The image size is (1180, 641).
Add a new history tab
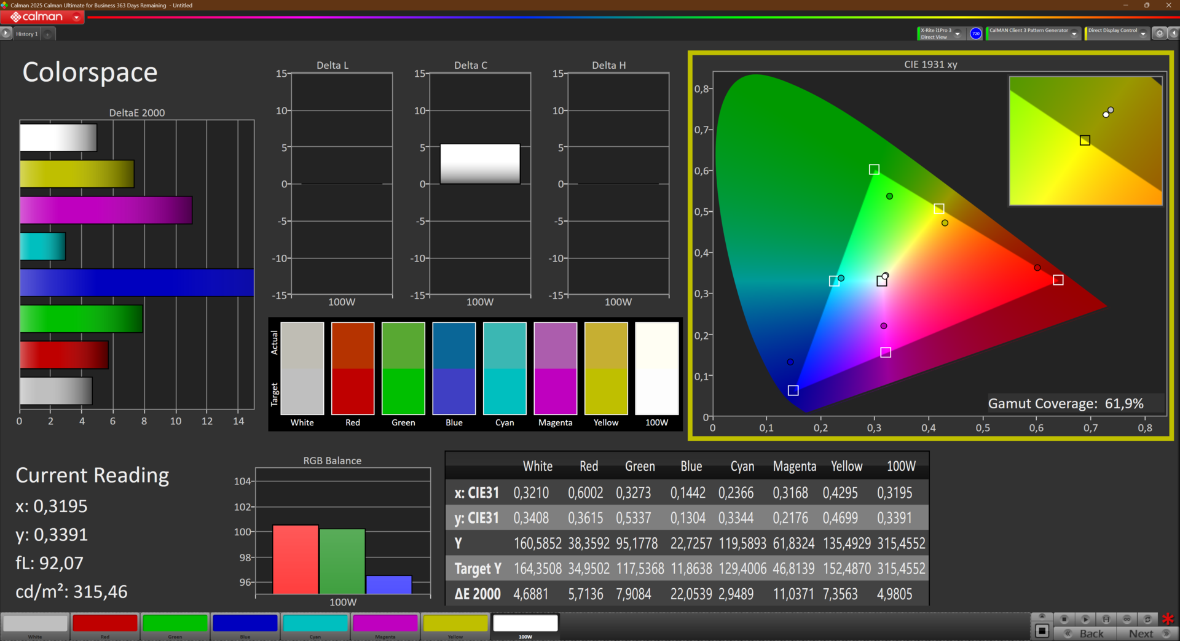48,34
